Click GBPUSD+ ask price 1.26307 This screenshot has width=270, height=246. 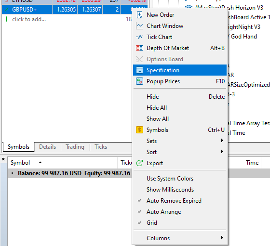click(x=92, y=10)
